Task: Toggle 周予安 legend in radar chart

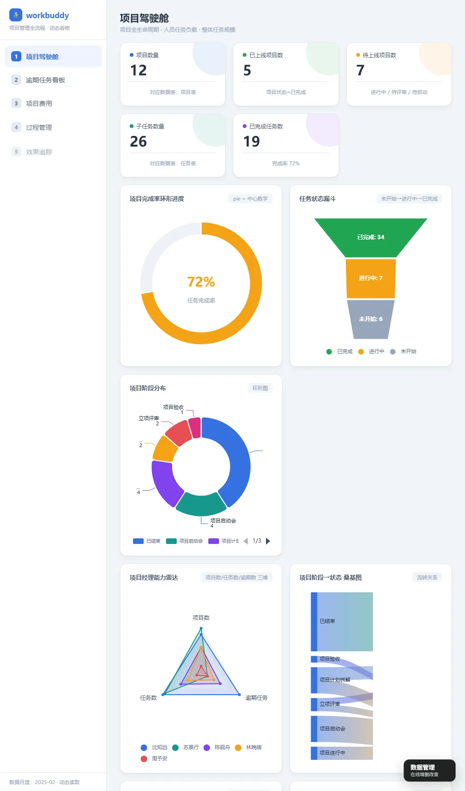Action: 154,758
